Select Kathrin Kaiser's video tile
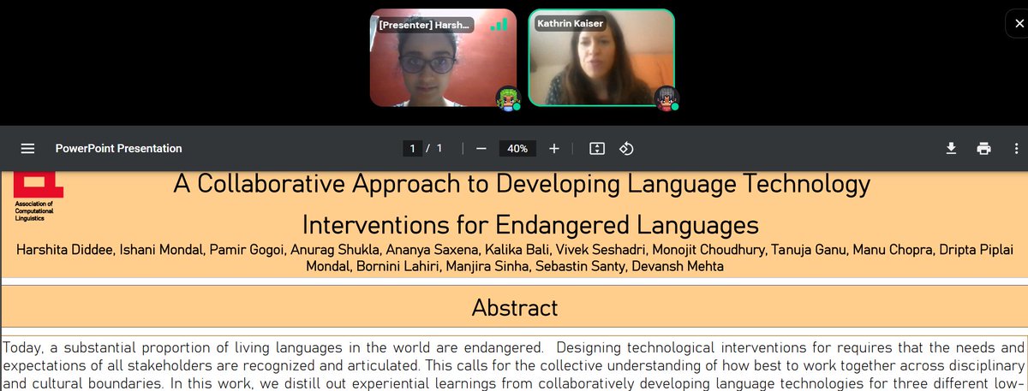The image size is (1028, 391). (601, 57)
